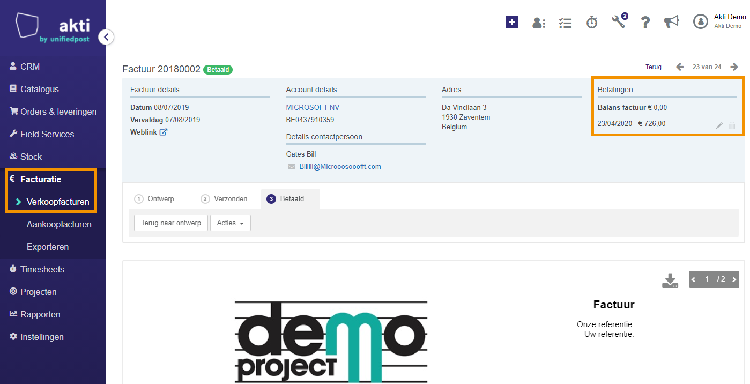
Task: Go to next invoice with right arrow
Action: (734, 67)
